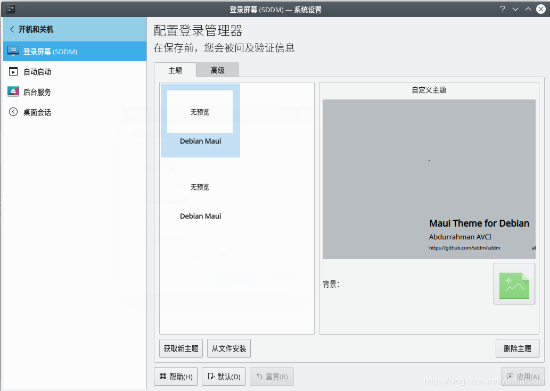Click the 重置(R) button
Screen dimensions: 550x391
[x=272, y=376]
